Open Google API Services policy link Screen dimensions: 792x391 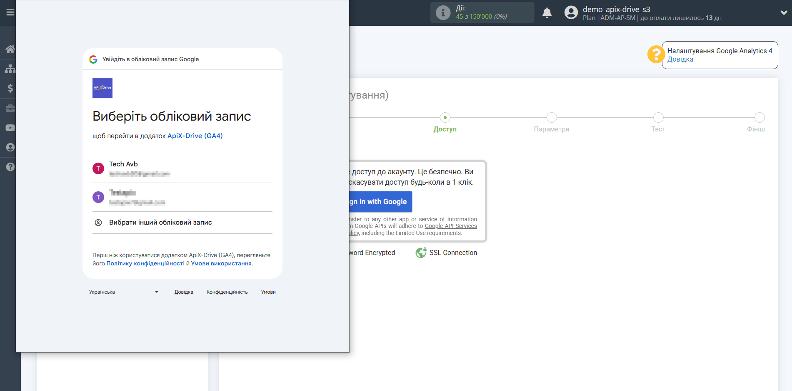[x=451, y=226]
